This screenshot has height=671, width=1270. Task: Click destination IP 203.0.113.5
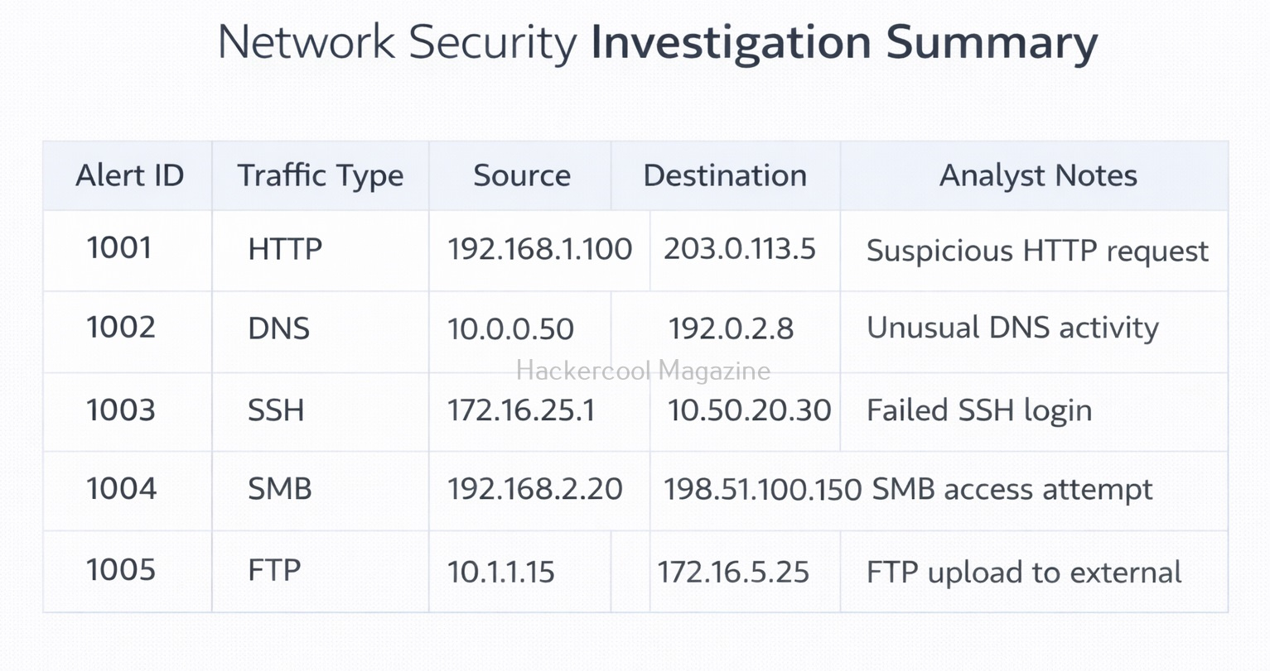point(739,249)
